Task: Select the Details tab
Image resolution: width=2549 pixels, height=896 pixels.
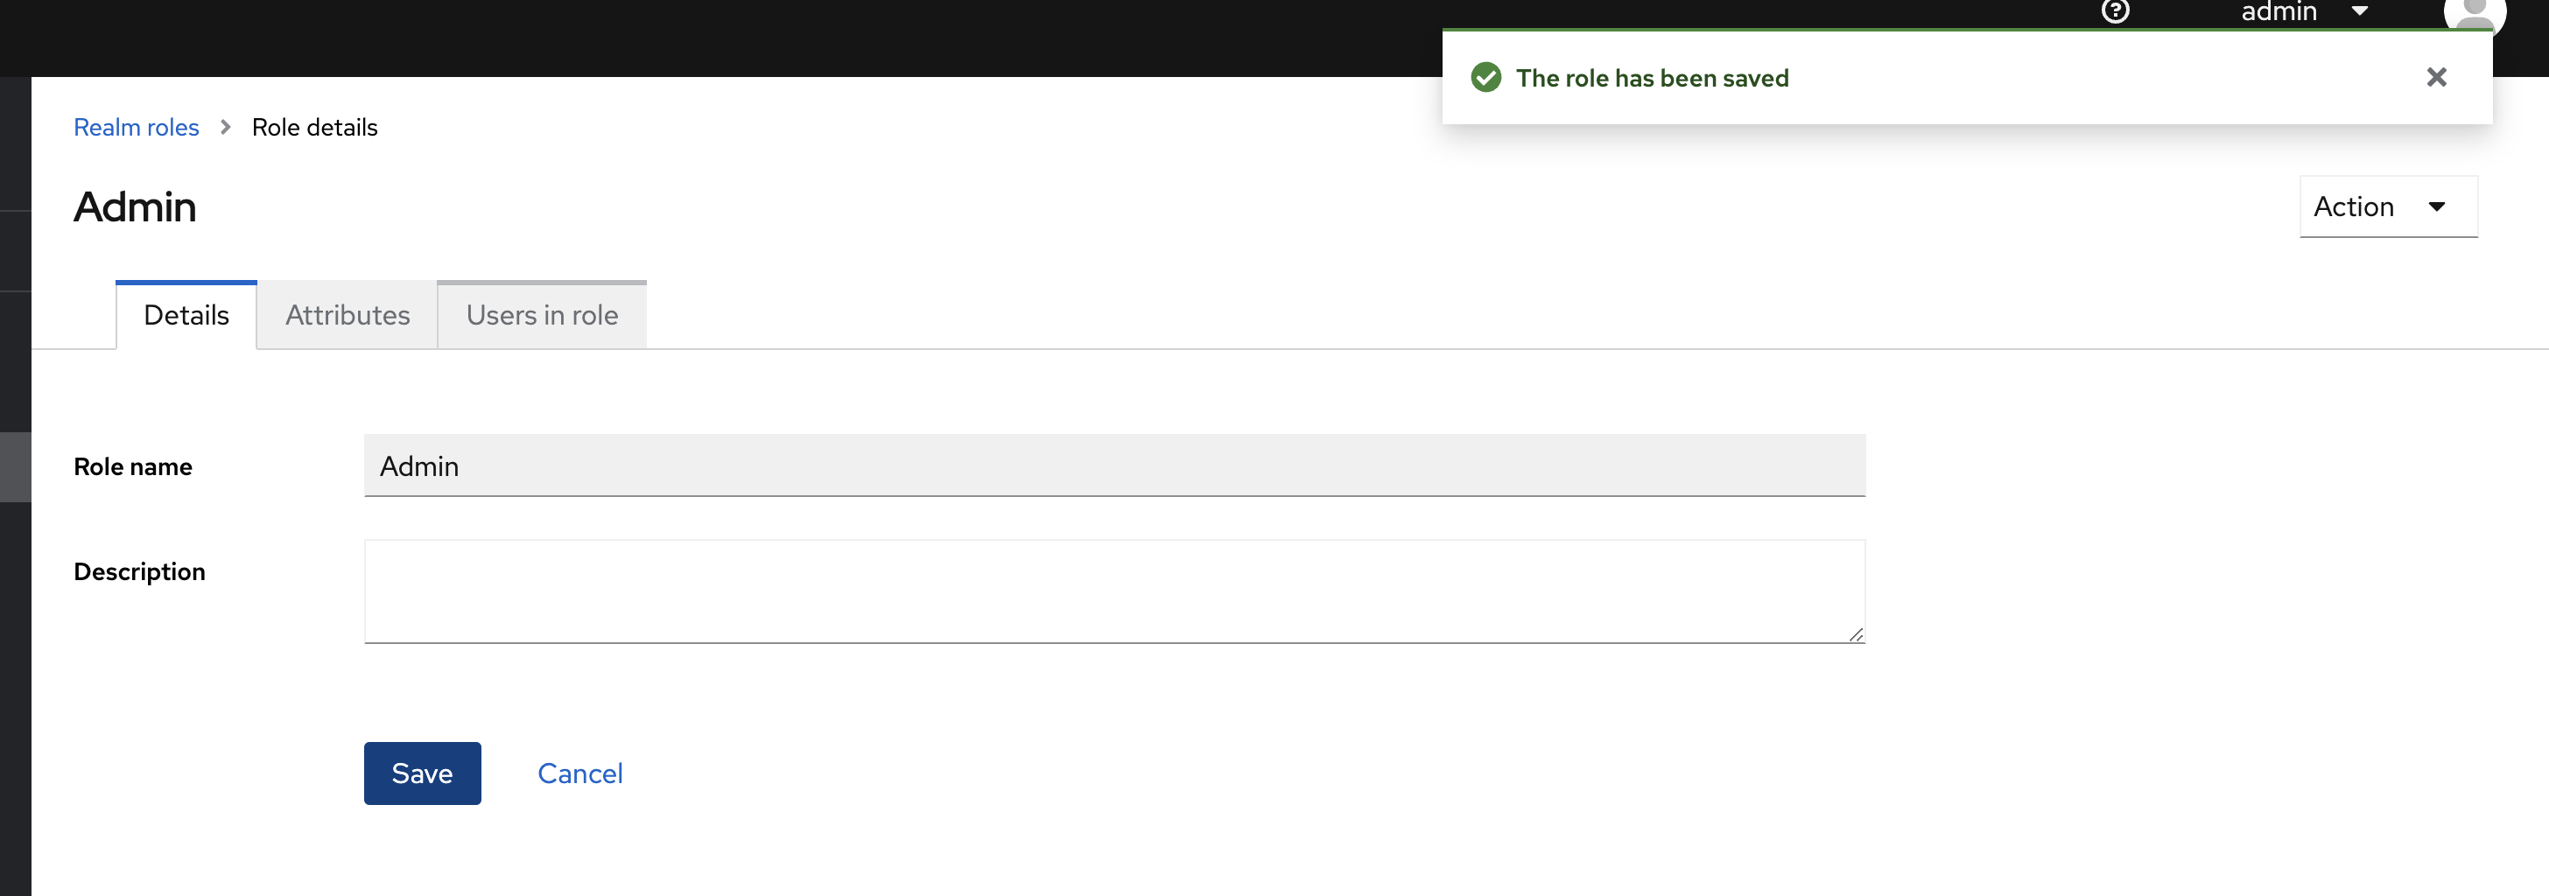Action: [186, 316]
